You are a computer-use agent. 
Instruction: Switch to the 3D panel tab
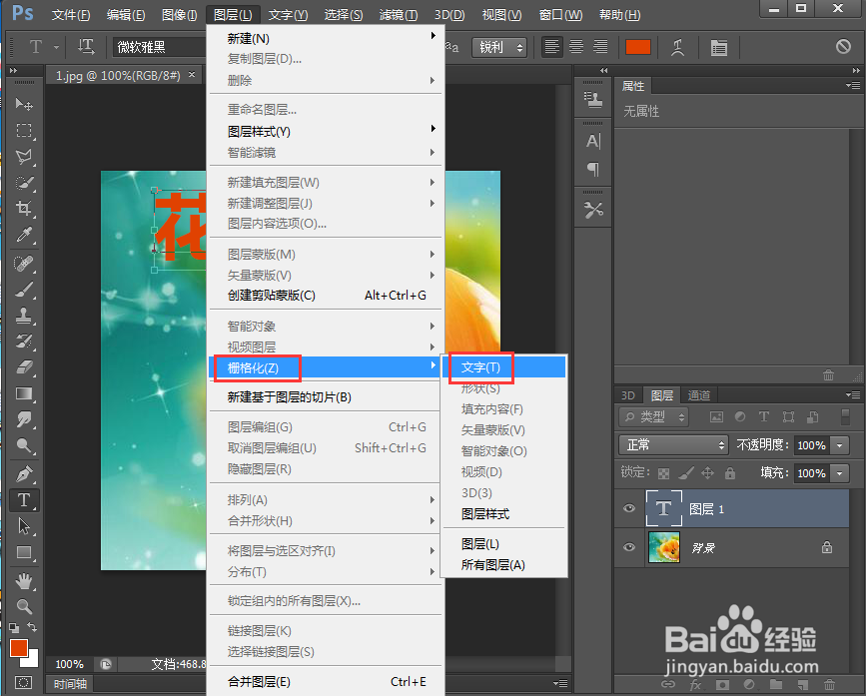click(628, 395)
